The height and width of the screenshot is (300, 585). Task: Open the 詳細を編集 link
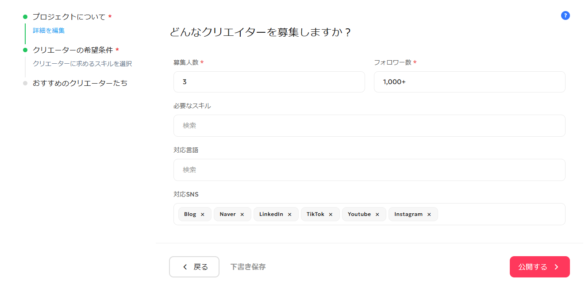[x=49, y=31]
